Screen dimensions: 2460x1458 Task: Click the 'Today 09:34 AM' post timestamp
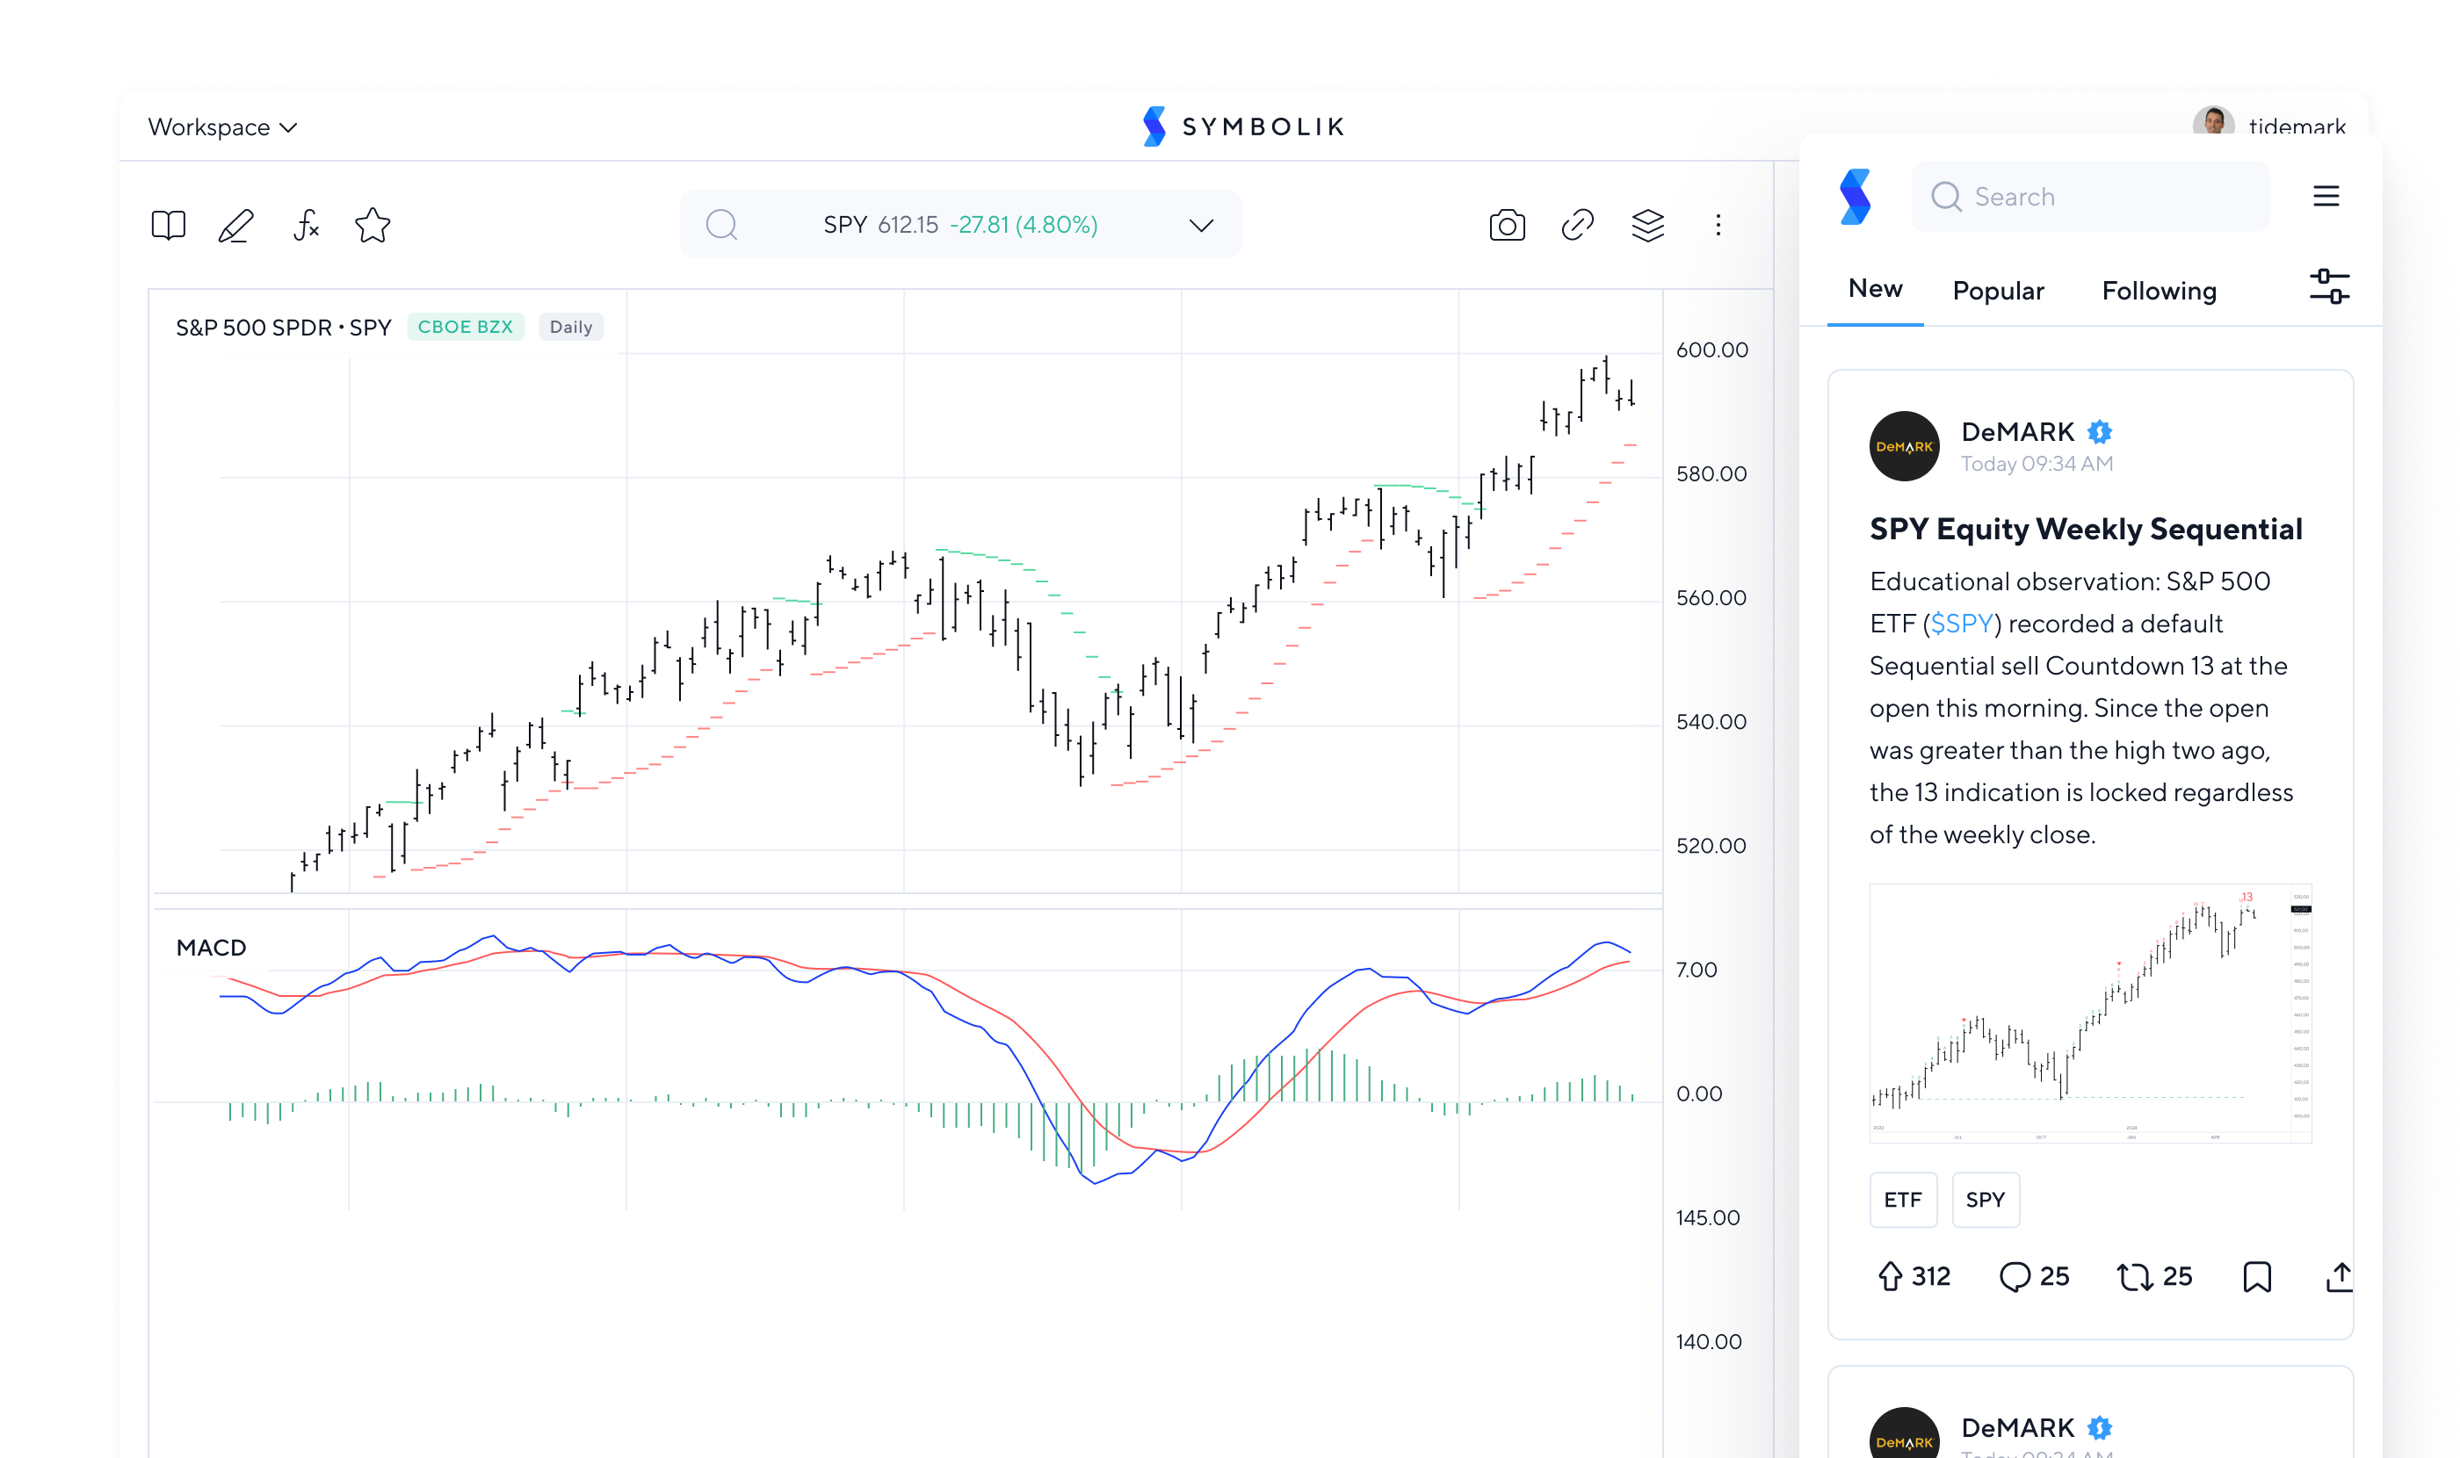tap(2037, 464)
